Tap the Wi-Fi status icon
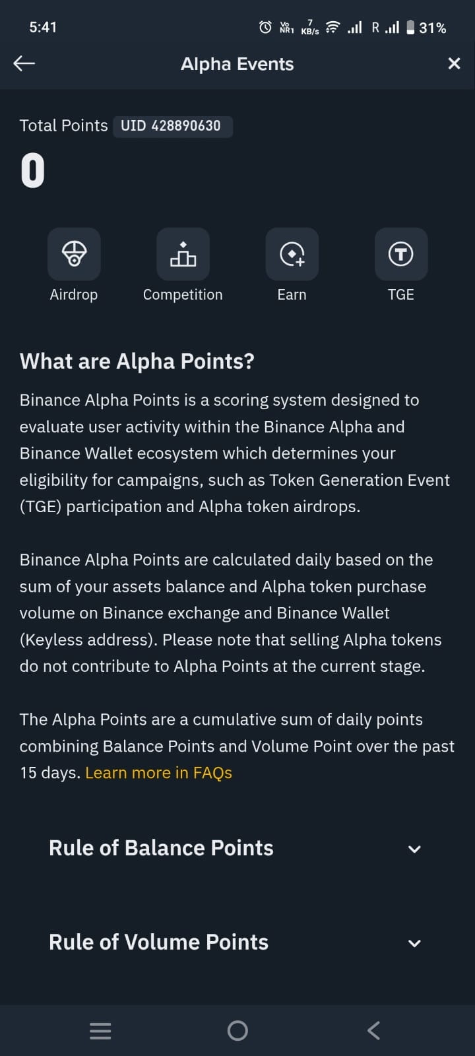Viewport: 475px width, 1056px height. point(333,27)
